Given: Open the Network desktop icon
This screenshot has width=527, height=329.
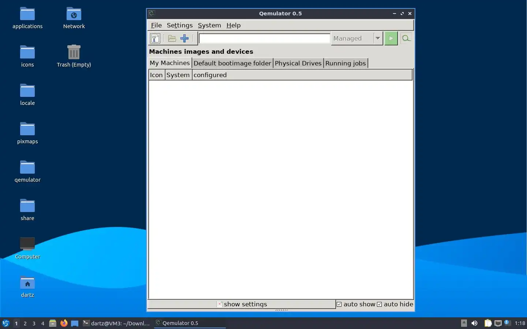Looking at the screenshot, I should click(x=74, y=18).
